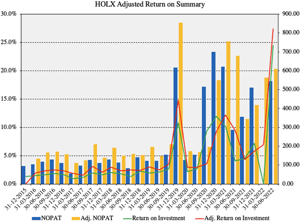Select the 'Adj. NOPAT' legend label
Image resolution: width=302 pixels, height=224 pixels.
pos(97,218)
